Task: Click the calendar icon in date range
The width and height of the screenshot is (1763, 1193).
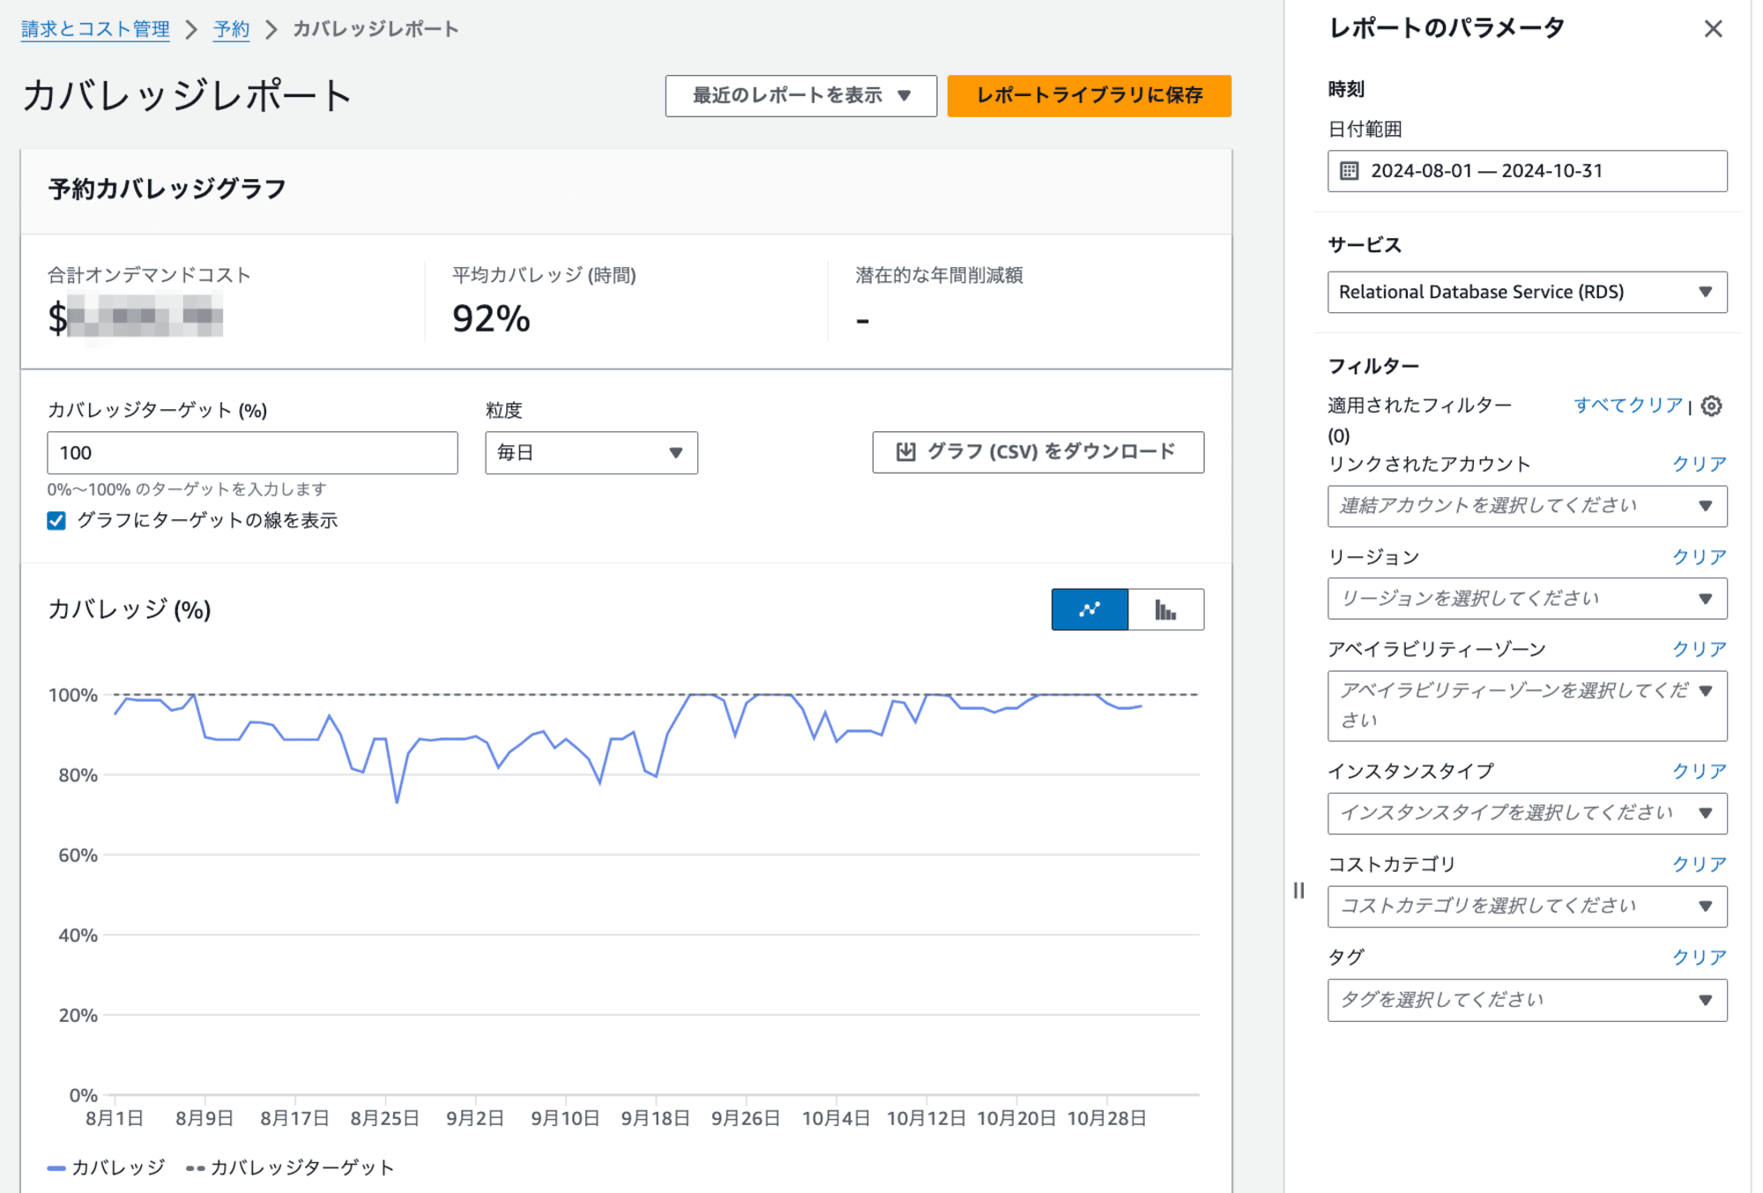Action: coord(1349,171)
